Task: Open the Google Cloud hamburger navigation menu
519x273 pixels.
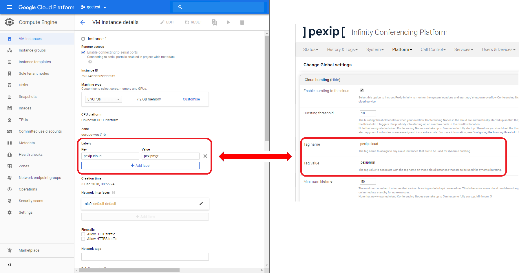Action: pos(10,7)
